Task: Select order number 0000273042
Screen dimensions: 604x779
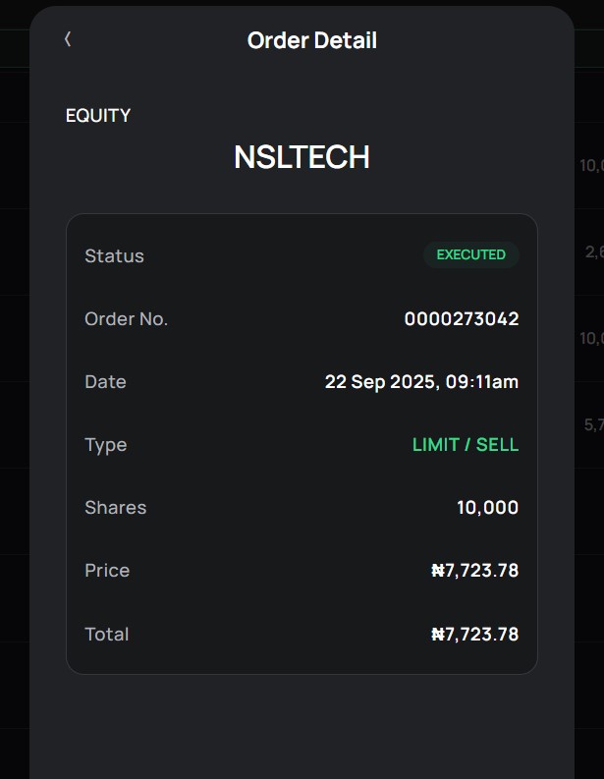Action: pos(462,318)
